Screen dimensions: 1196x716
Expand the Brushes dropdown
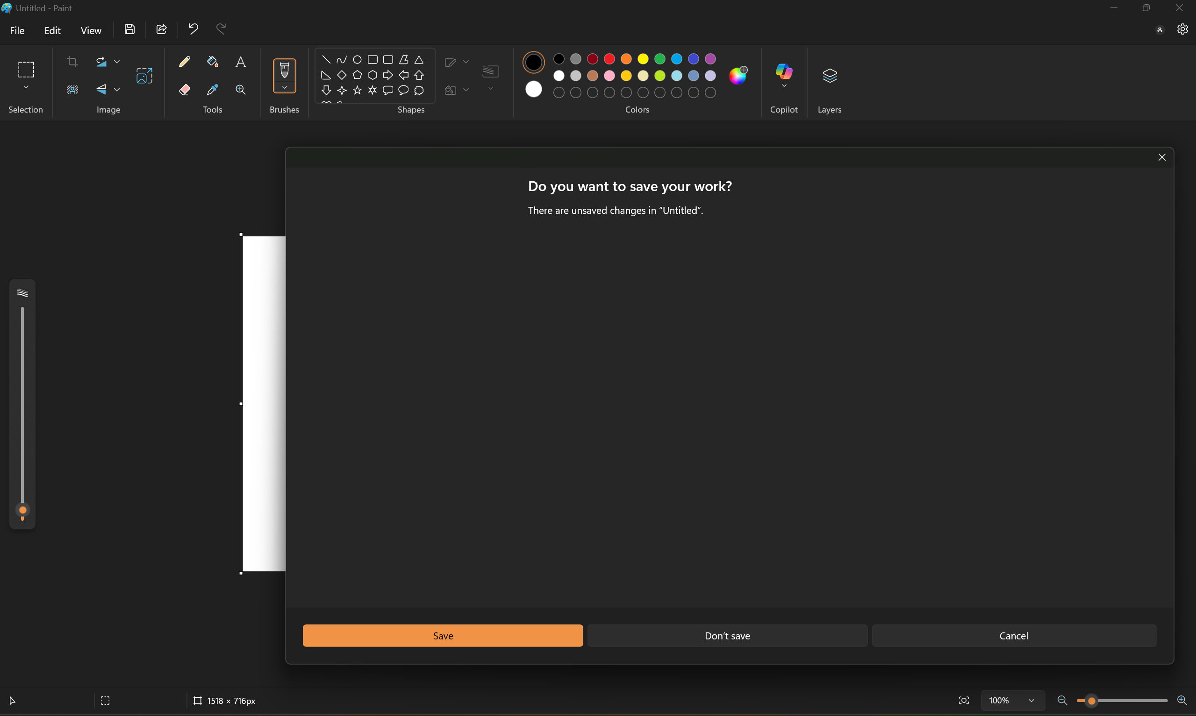pos(284,88)
